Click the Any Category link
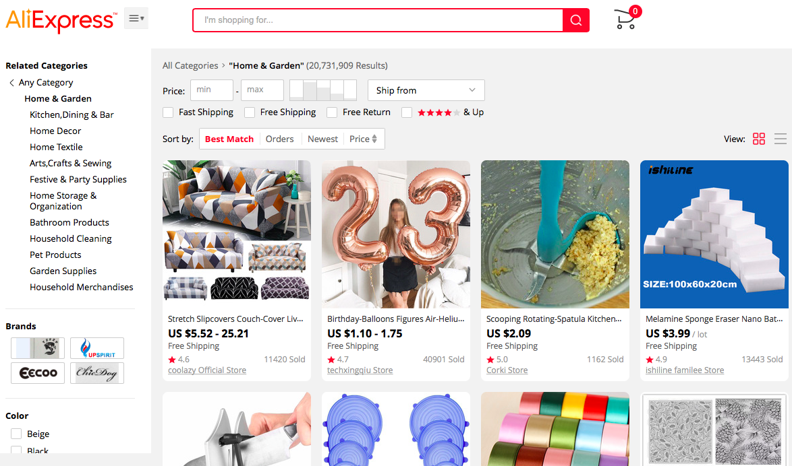The image size is (792, 466). tap(46, 83)
